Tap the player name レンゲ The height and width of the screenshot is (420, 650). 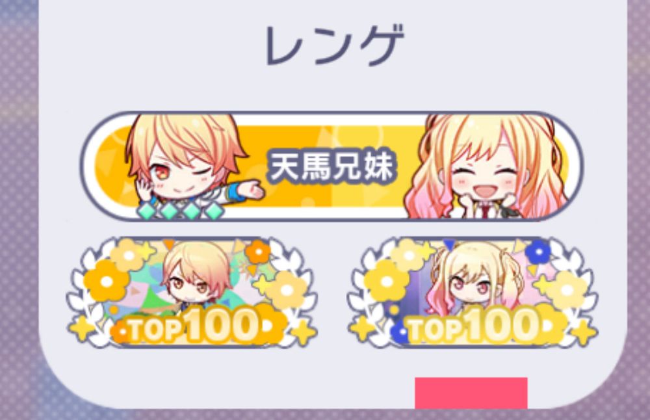click(333, 44)
